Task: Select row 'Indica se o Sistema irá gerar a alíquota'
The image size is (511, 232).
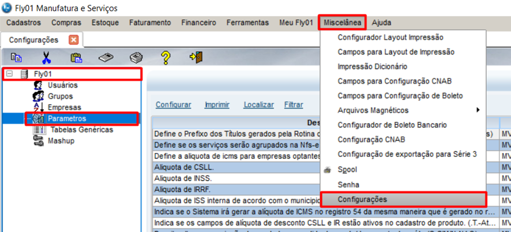Action: coord(326,211)
